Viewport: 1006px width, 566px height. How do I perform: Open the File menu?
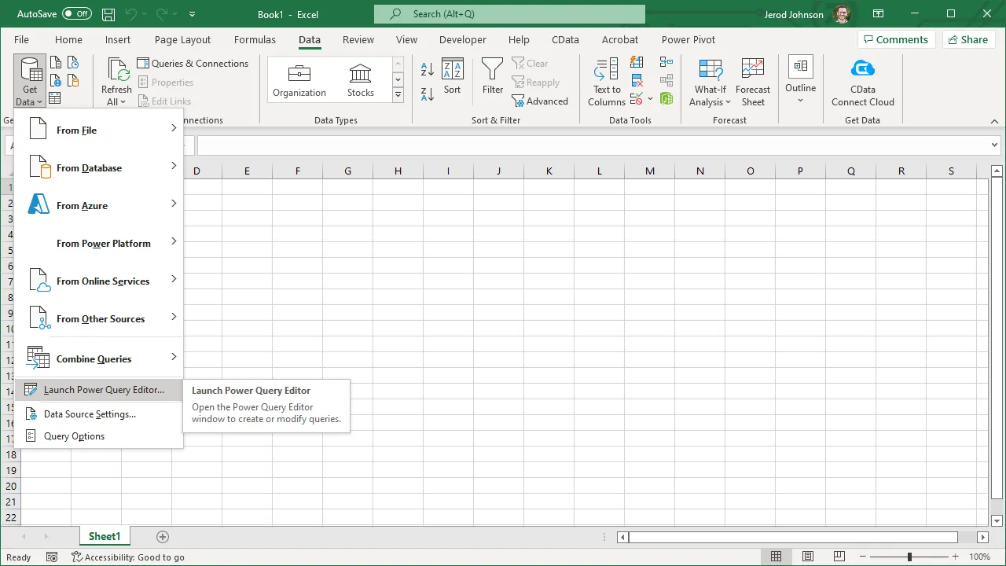tap(21, 39)
